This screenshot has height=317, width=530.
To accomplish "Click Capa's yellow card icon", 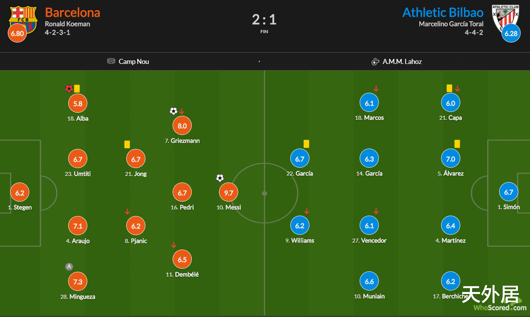I will coord(449,89).
